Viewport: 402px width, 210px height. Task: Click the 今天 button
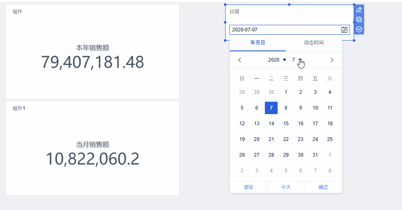coord(286,187)
